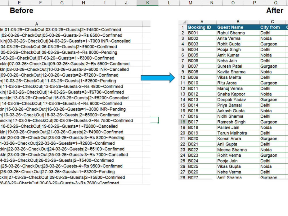Click the Before row ending 'Rs 6500~Confirmed'
Viewport: 288px width, 216px height.
coord(71,35)
